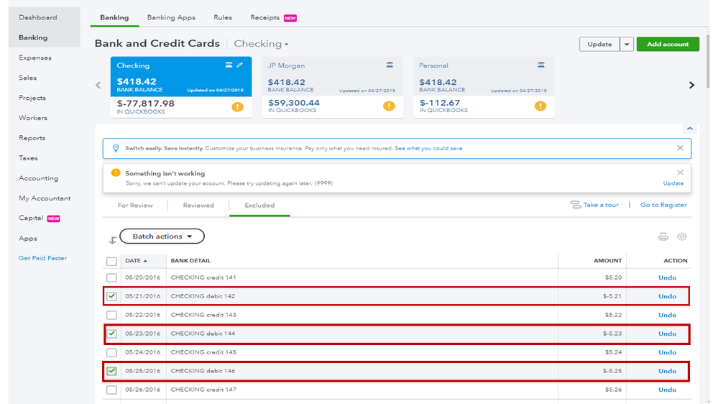Open the Batch actions dropdown
The image size is (718, 404).
tap(162, 237)
